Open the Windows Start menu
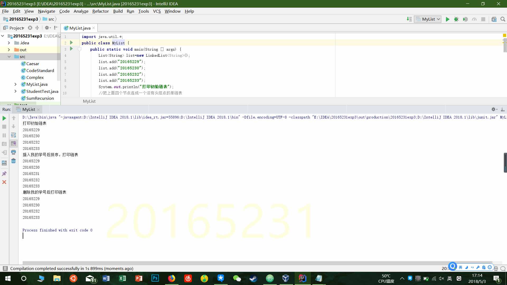 8,278
